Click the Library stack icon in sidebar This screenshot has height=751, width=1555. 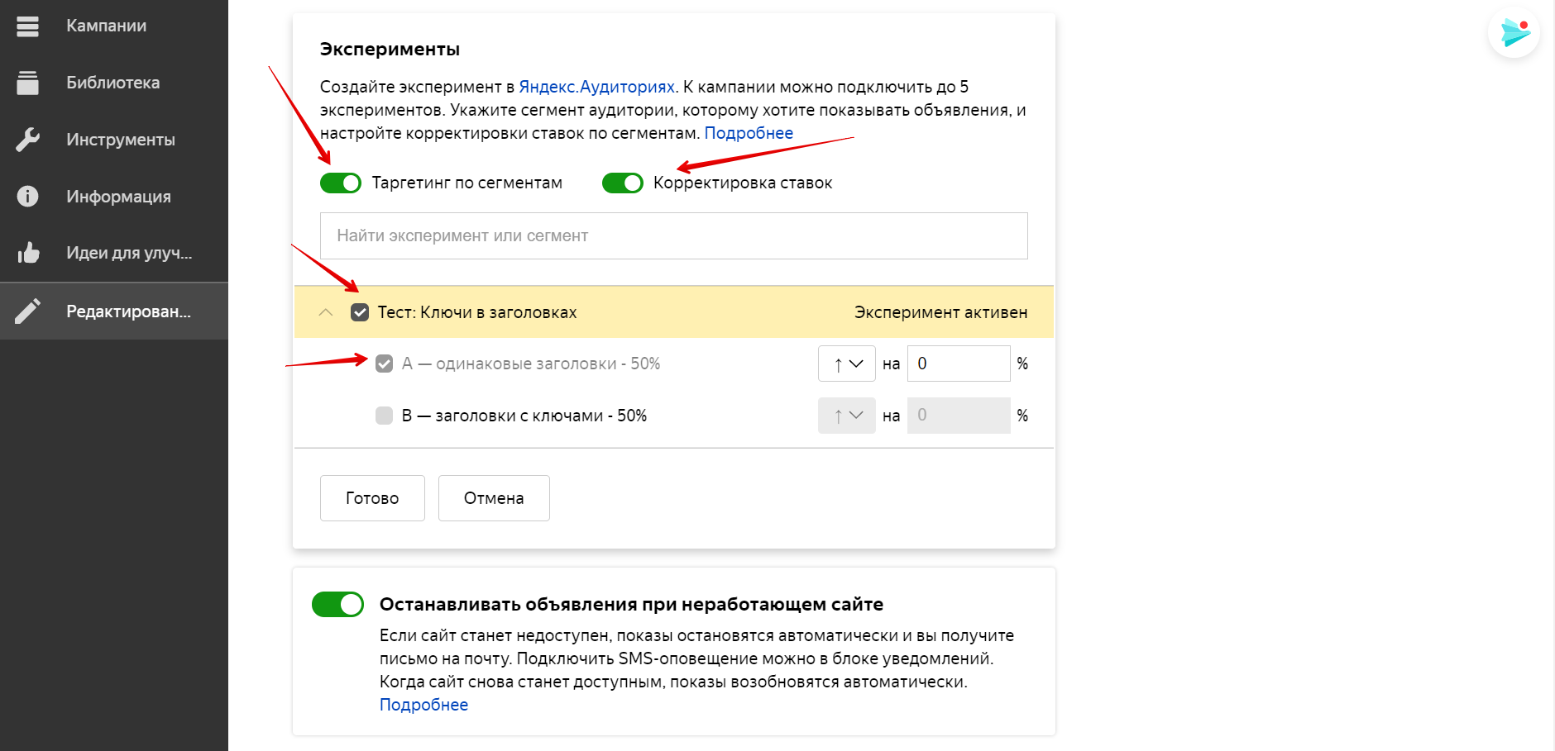pos(27,83)
